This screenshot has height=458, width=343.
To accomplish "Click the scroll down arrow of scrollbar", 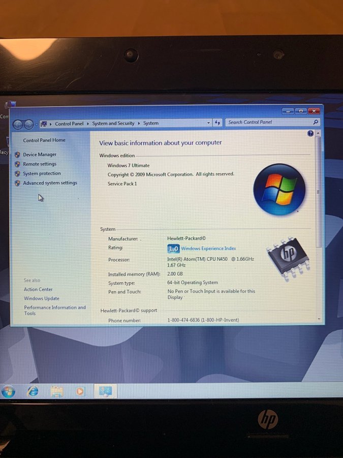I will click(x=319, y=319).
